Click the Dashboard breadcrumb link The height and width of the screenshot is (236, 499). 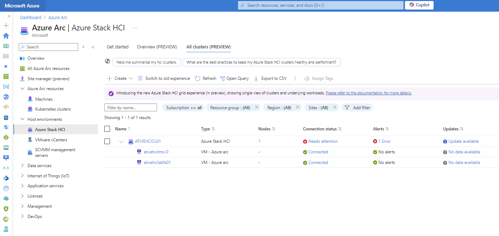tap(31, 17)
